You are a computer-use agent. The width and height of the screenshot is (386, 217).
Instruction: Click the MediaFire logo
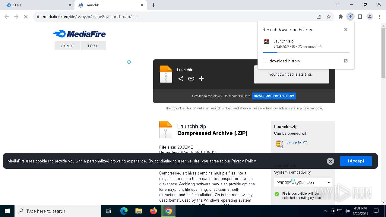79,34
